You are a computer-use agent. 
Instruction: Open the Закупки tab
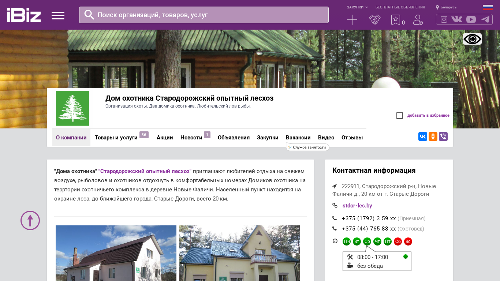click(268, 138)
